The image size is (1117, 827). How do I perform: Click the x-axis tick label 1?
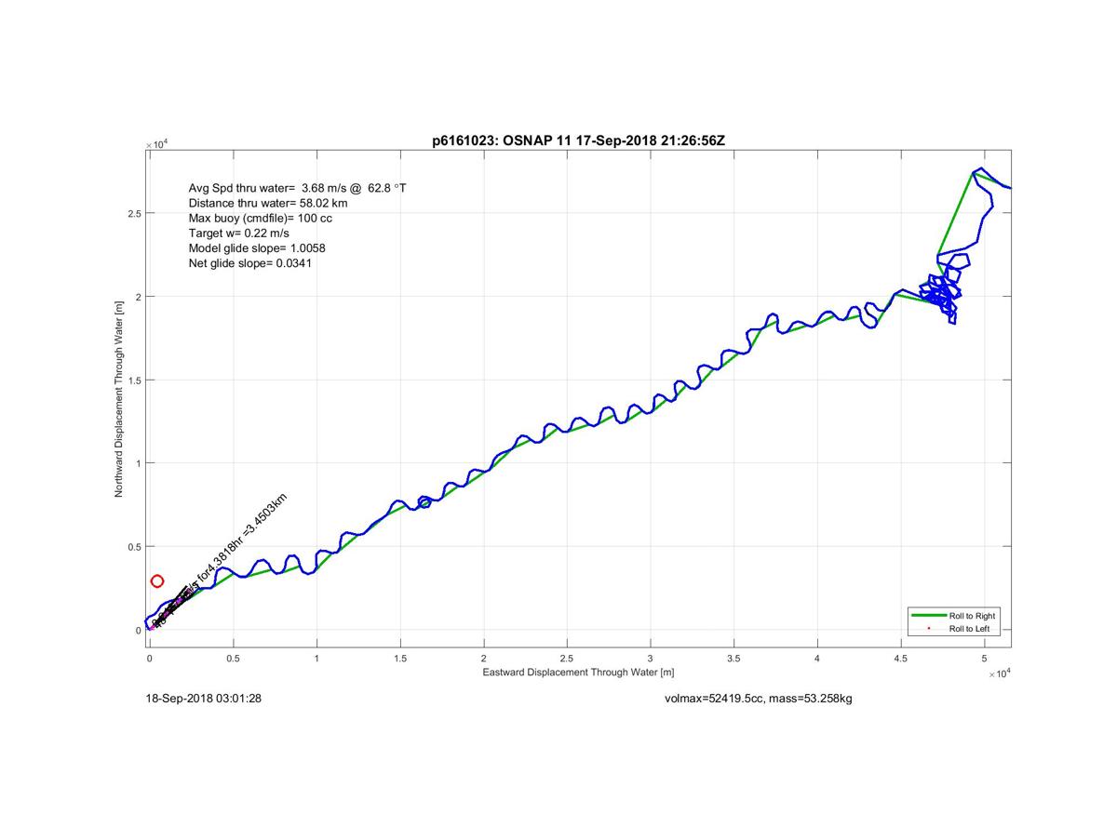point(316,659)
